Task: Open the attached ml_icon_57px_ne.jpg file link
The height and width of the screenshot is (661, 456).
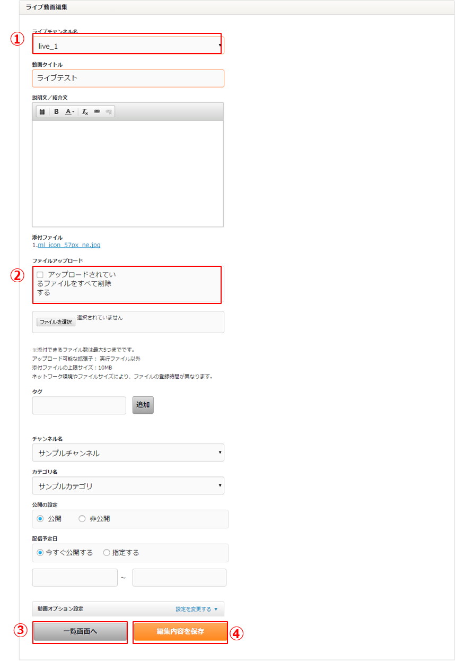Action: (x=69, y=245)
